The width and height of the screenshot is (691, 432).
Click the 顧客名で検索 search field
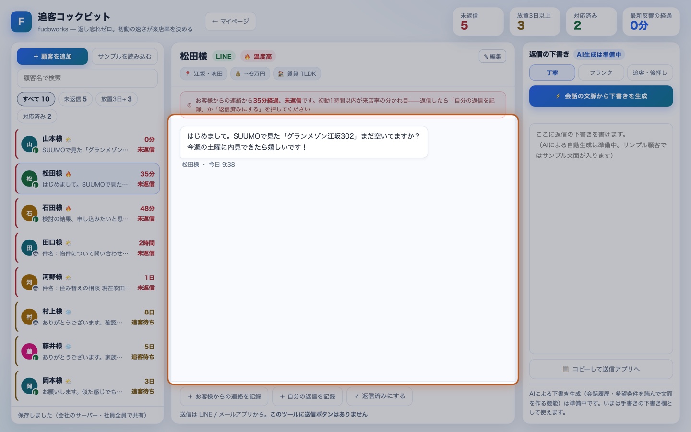(87, 78)
